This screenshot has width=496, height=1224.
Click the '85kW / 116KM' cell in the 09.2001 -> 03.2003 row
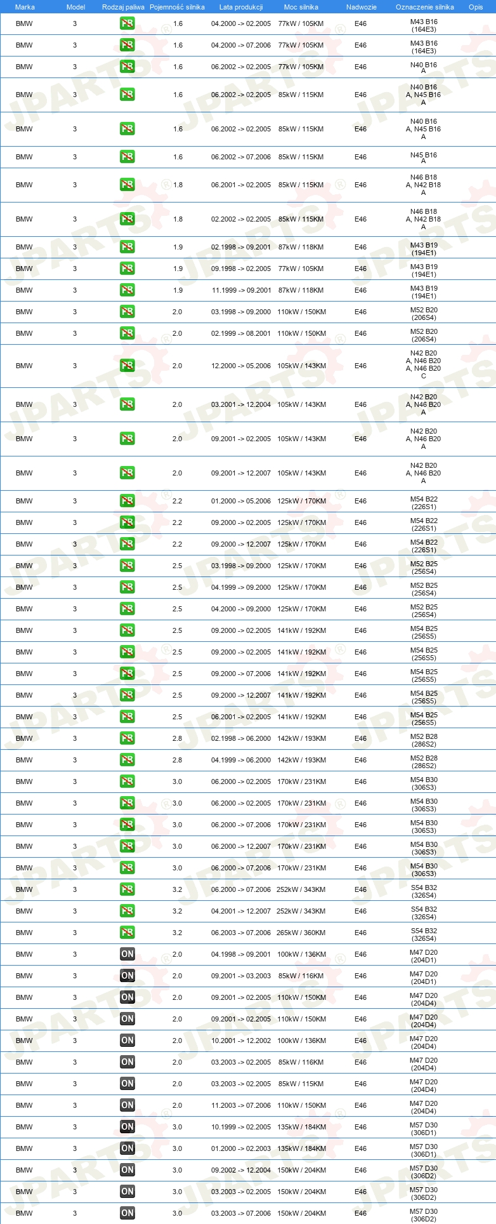click(x=301, y=976)
